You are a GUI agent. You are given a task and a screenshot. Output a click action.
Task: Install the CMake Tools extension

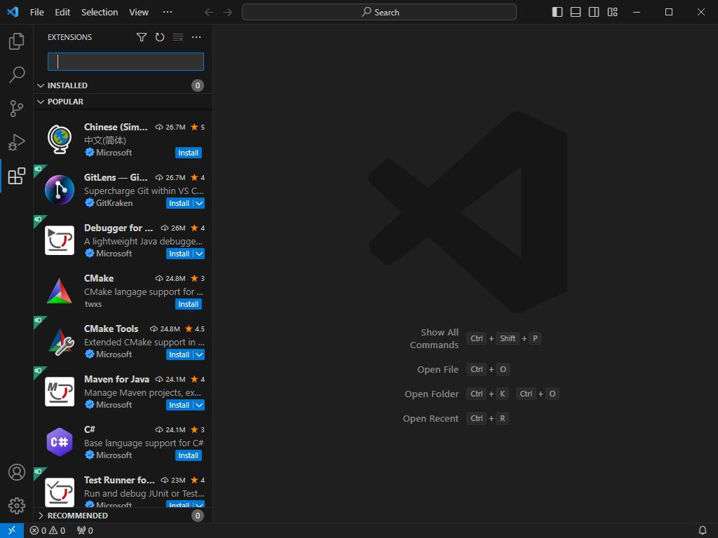(x=179, y=354)
